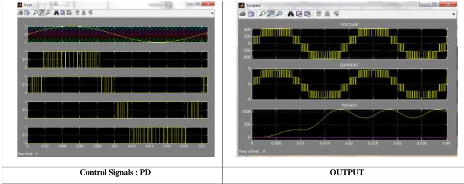Open Parameters icon in Scope2 window
Viewport: 464px width, 184px height.
[251, 14]
